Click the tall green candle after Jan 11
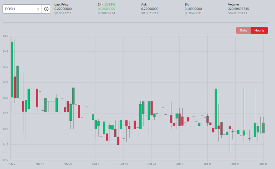Screen dimensions: 275x169 coord(216,109)
